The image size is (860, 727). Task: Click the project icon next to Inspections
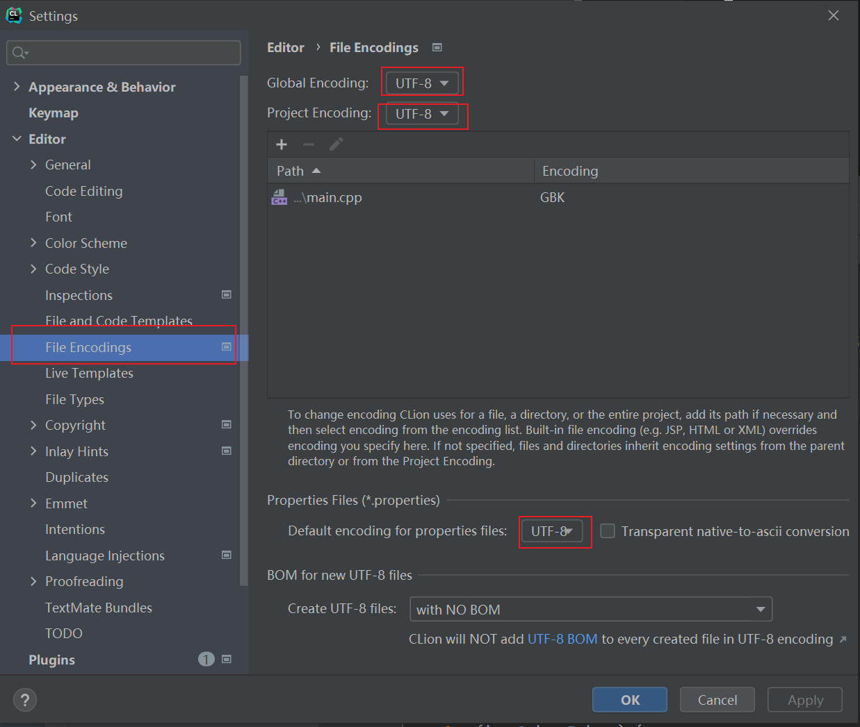coord(227,294)
